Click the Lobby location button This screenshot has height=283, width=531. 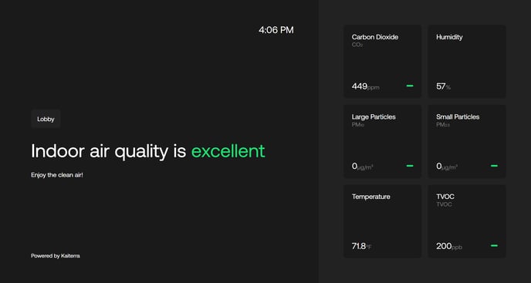point(46,119)
